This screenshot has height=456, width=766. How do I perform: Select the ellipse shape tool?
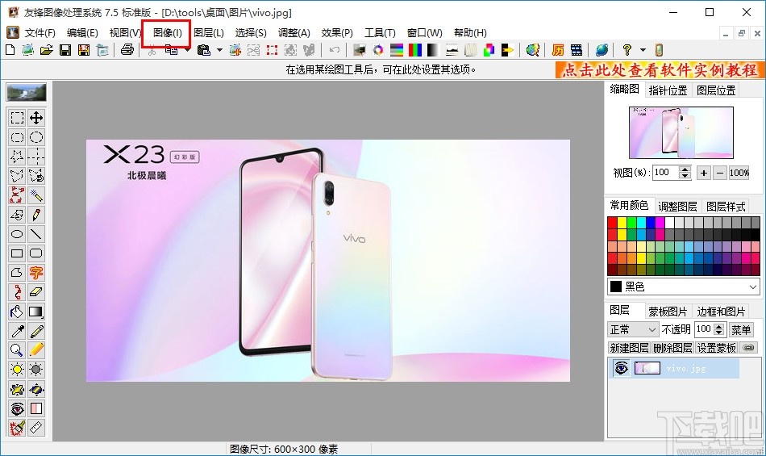coord(17,234)
